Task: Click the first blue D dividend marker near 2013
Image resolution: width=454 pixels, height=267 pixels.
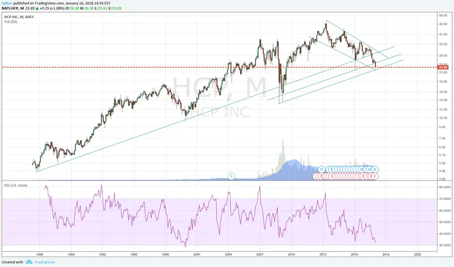Action: (x=321, y=169)
